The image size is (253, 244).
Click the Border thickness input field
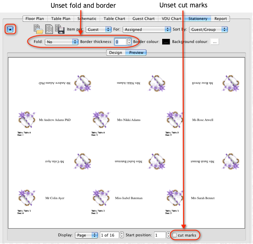coord(120,42)
